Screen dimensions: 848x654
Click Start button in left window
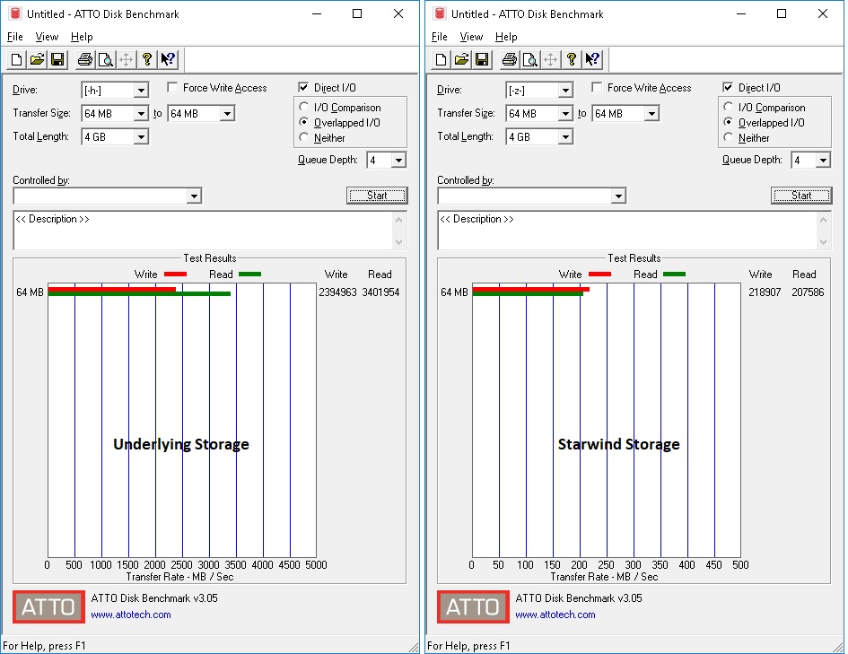[x=377, y=196]
